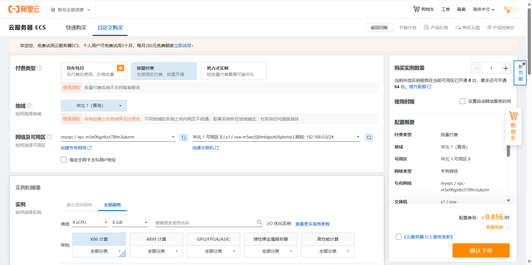Open 备案 in top menu
The width and height of the screenshot is (532, 265).
coord(461,9)
